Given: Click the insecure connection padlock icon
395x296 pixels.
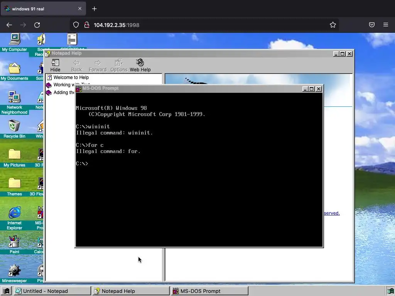Looking at the screenshot, I should click(87, 25).
